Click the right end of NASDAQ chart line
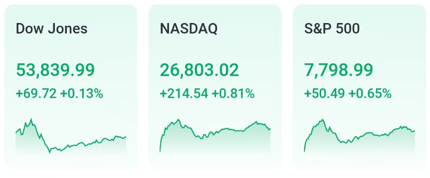 270,128
